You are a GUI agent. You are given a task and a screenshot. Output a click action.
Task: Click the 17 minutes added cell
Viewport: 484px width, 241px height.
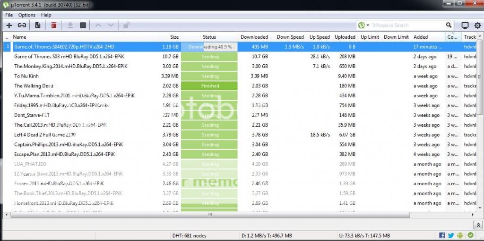(x=427, y=47)
